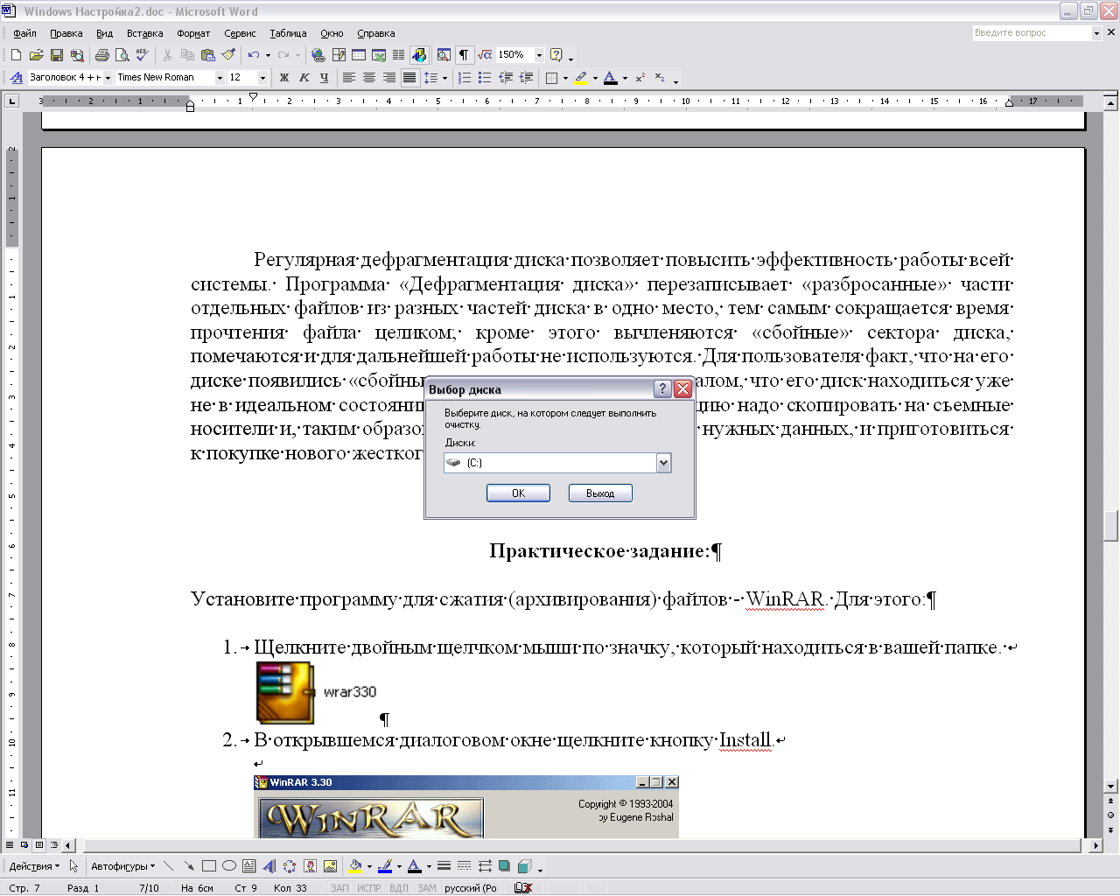1120x896 pixels.
Task: Click the wrar330 installer icon in the document
Action: (285, 692)
